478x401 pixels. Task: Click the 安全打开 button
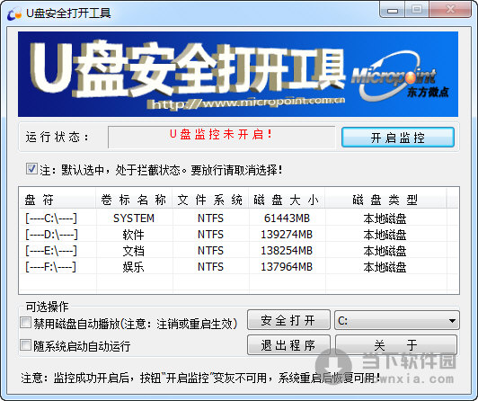click(x=288, y=320)
